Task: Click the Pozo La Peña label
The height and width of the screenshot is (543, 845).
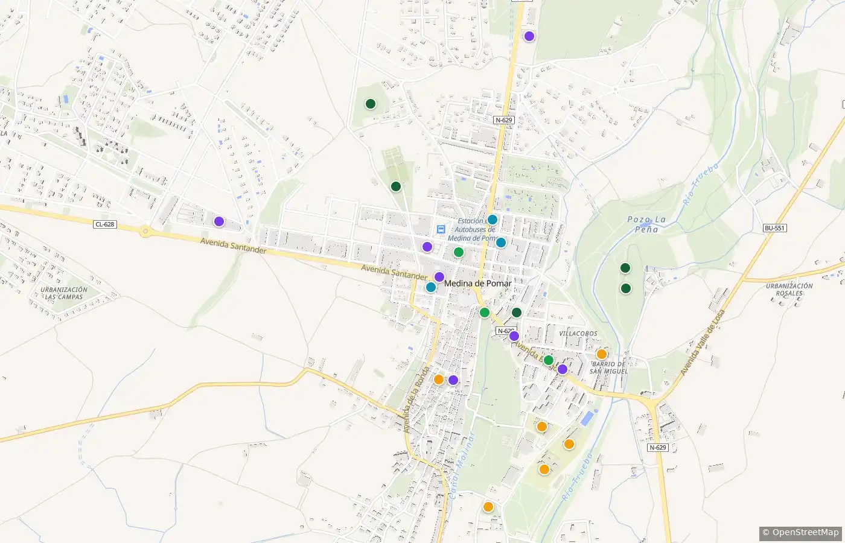Action: coord(646,224)
